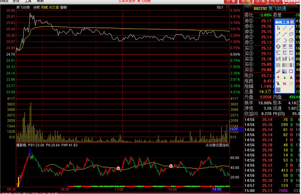The image size is (301, 194).
Task: Pick the circle with inscribed triangle tool
Action: click(x=278, y=47)
